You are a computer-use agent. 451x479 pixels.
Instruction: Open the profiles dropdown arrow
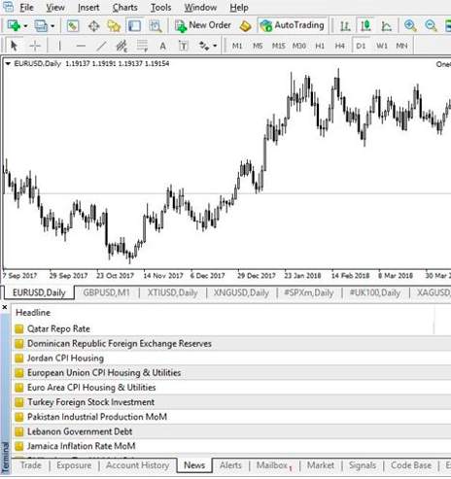52,26
